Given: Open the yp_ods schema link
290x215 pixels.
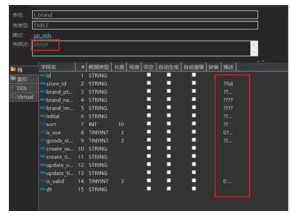Looking at the screenshot, I should (42, 35).
